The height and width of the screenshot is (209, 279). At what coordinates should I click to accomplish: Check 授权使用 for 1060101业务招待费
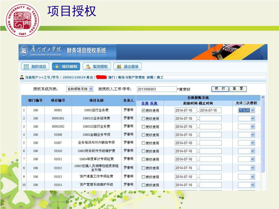pos(143,119)
